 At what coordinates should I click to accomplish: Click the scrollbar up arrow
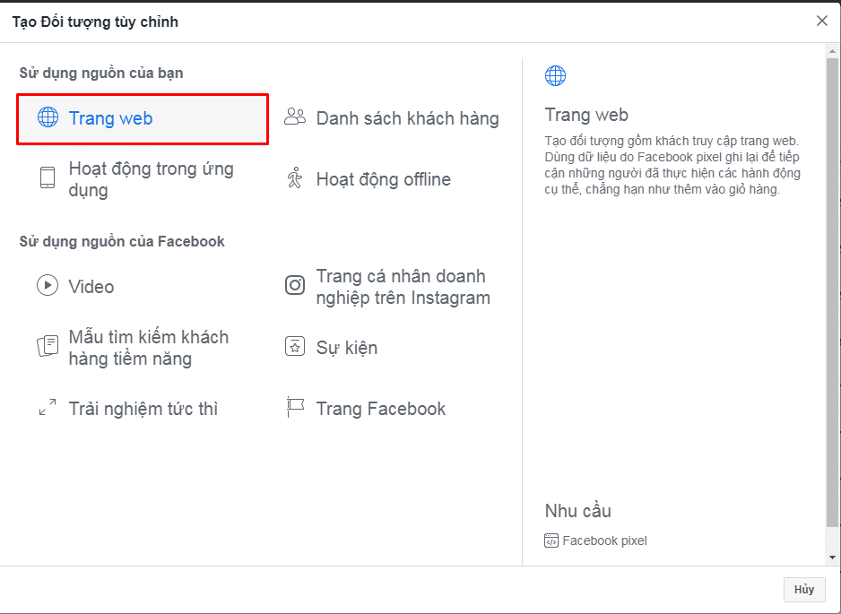(x=832, y=52)
